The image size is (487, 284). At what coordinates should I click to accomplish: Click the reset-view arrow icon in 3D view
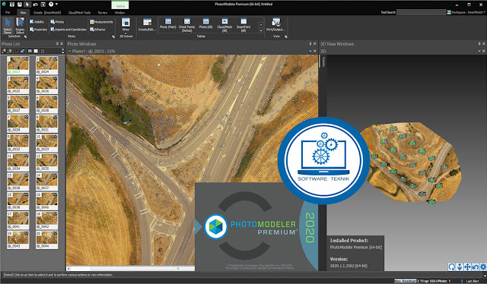pos(475,267)
